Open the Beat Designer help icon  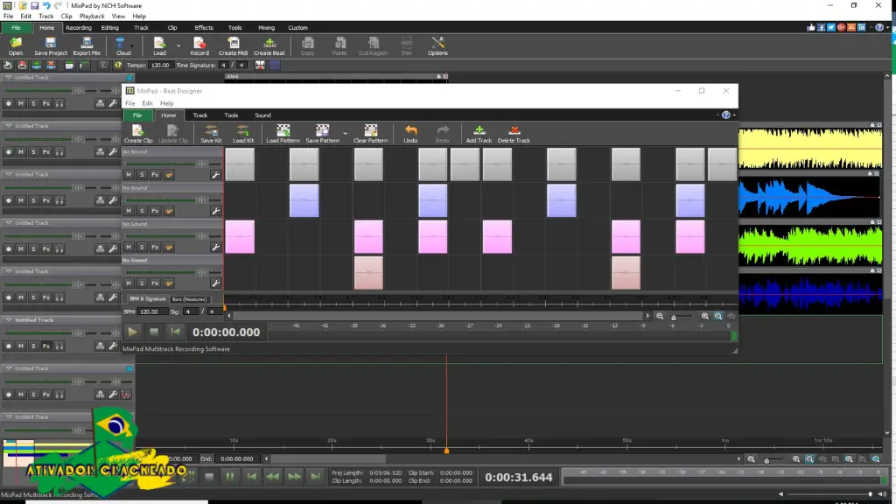[725, 115]
